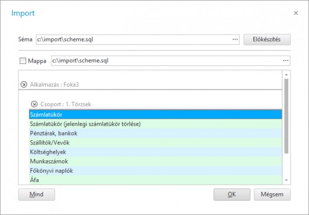309x215 pixels.
Task: Select the Pénztárak, bankok row
Action: coord(156,133)
